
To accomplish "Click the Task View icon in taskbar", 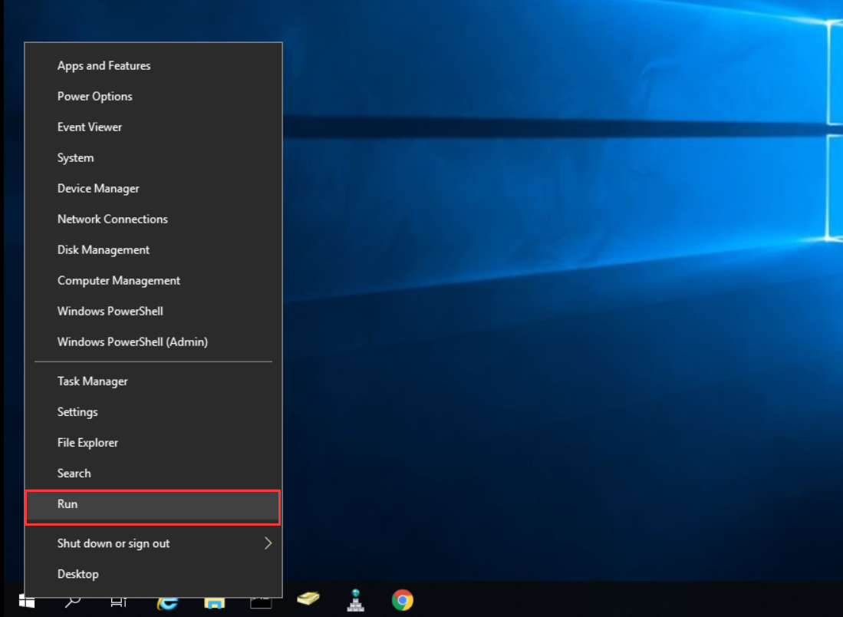I will [x=118, y=601].
